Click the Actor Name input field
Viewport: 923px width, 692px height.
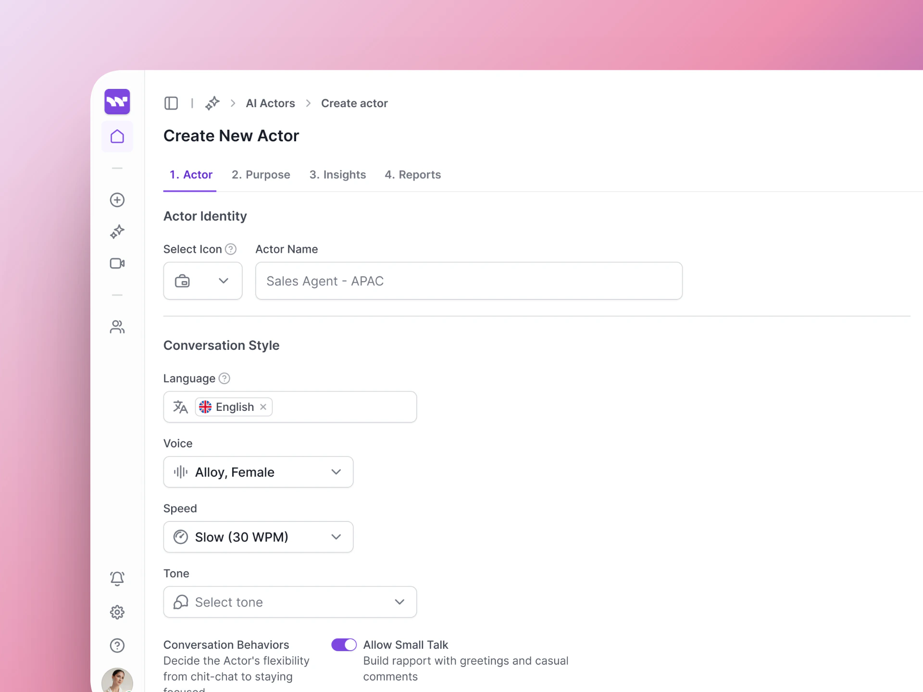pos(469,281)
